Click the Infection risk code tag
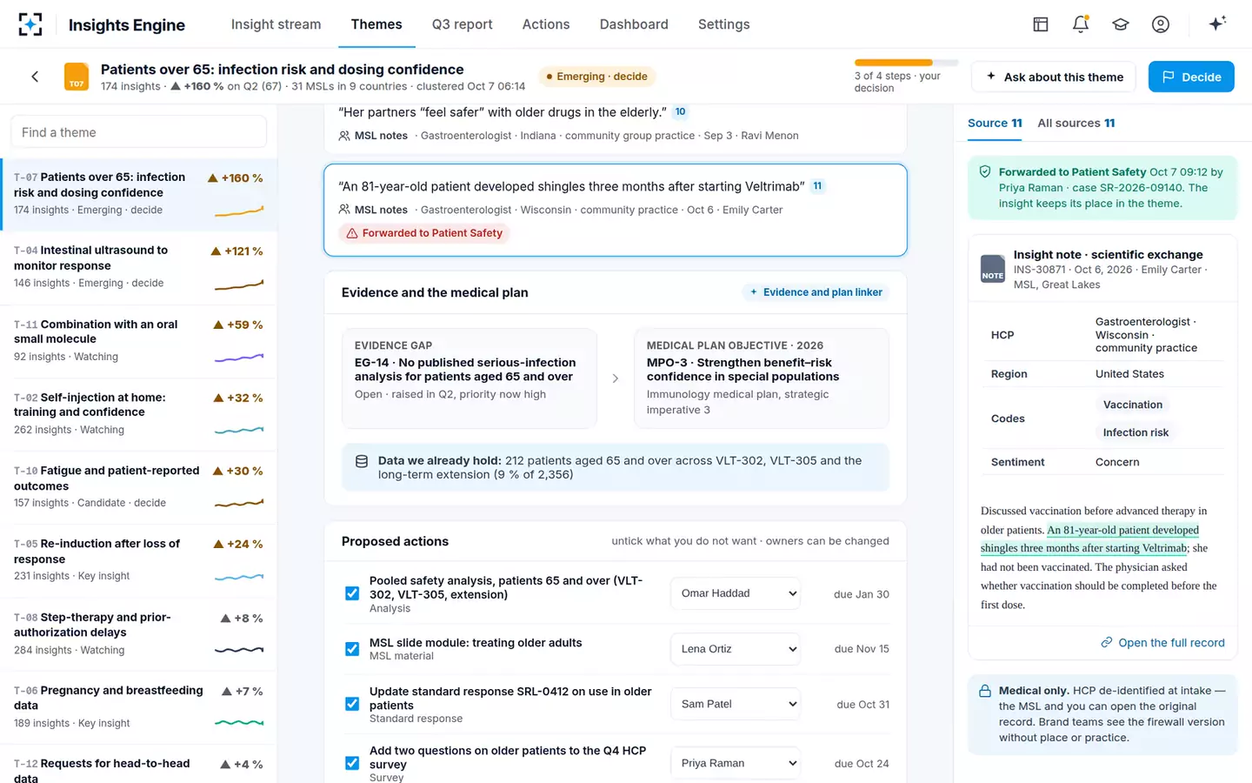Viewport: 1252px width, 783px height. 1135,432
